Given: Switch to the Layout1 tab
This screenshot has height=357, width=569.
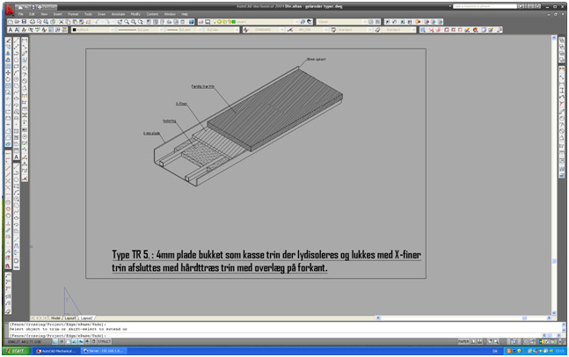Looking at the screenshot, I should [x=70, y=317].
